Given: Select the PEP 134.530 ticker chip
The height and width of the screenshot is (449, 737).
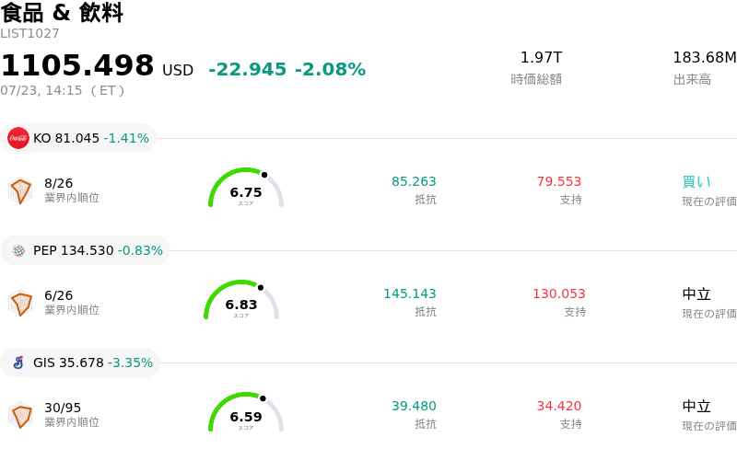Looking at the screenshot, I should [85, 250].
